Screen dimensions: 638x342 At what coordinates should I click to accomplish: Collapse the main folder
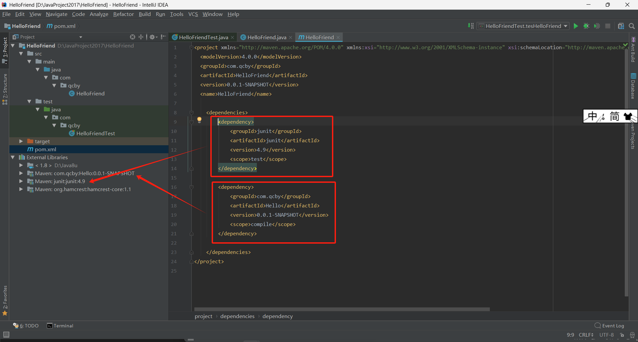tap(29, 61)
